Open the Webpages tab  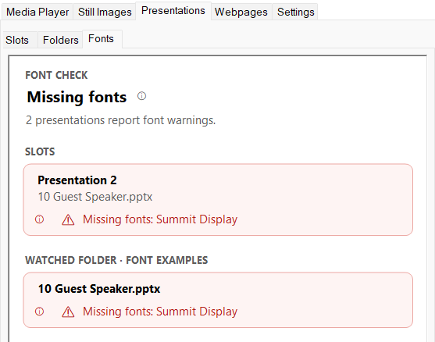click(x=241, y=12)
